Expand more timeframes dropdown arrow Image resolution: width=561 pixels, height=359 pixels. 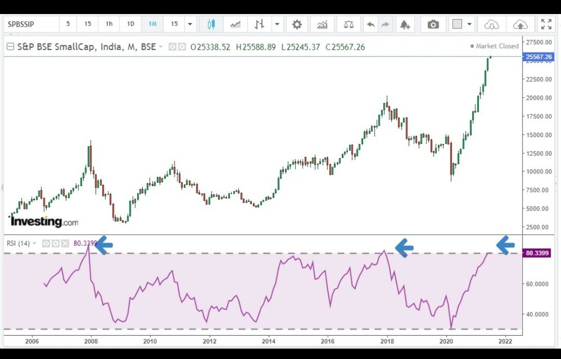point(190,24)
